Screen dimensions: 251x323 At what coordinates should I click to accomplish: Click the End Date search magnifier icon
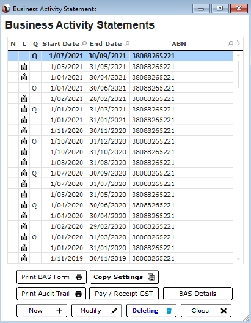click(127, 43)
